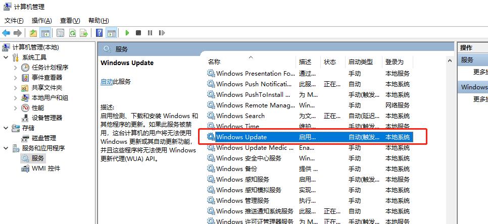Select the Windows Time service row

click(x=310, y=126)
